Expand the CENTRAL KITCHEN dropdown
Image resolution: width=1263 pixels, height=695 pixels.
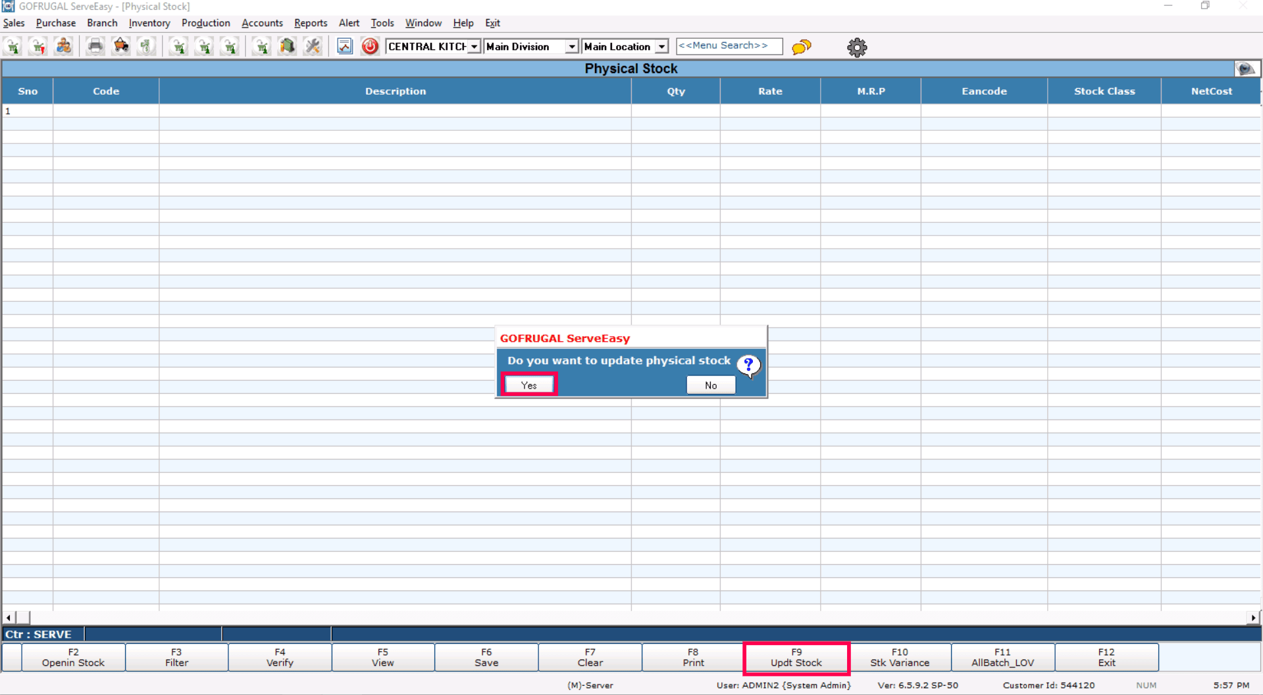(474, 47)
